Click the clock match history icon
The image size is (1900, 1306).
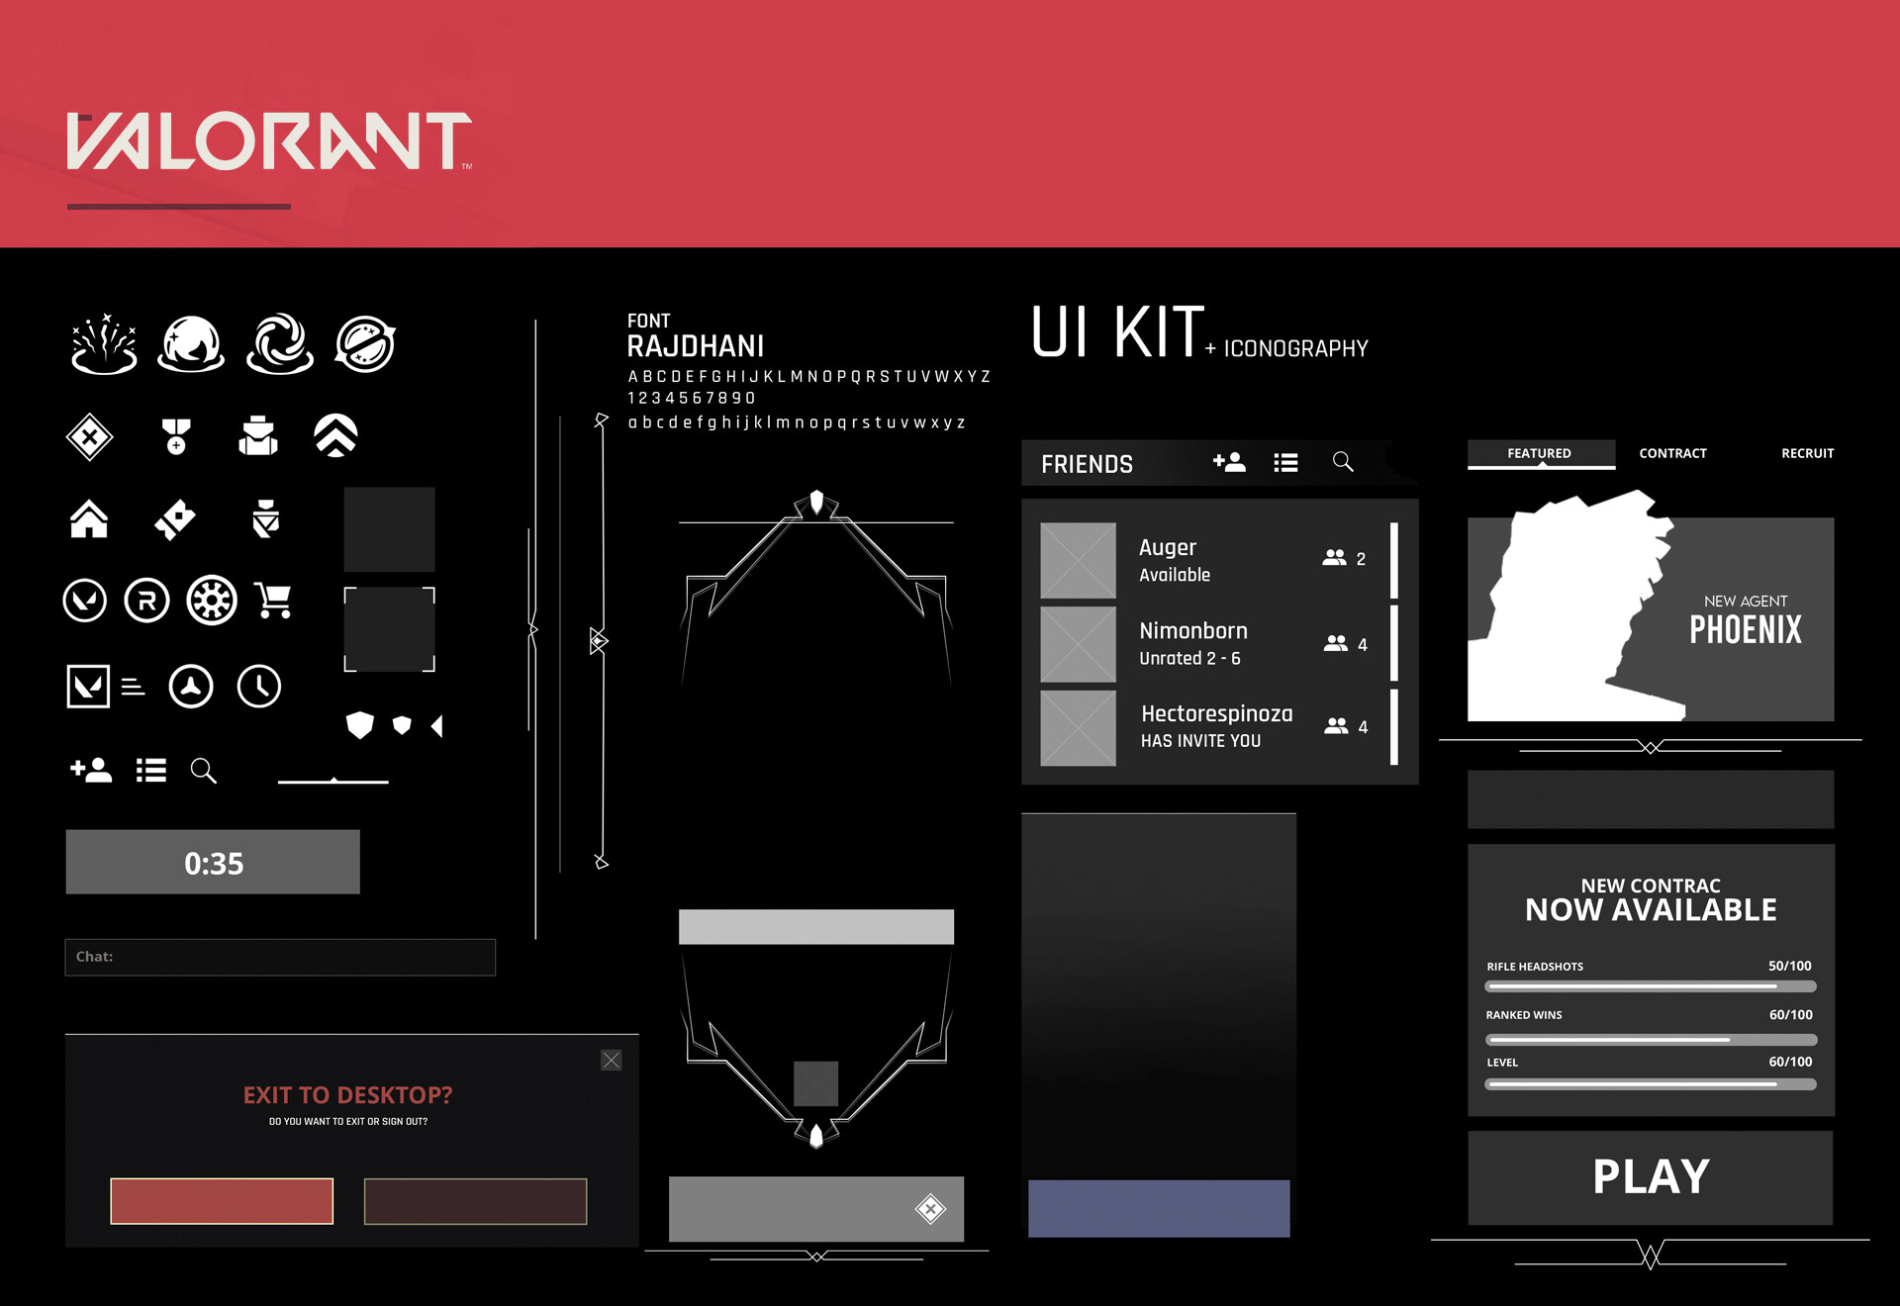coord(260,685)
